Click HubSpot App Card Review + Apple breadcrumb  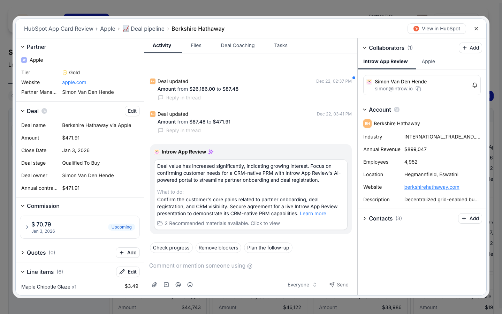69,29
